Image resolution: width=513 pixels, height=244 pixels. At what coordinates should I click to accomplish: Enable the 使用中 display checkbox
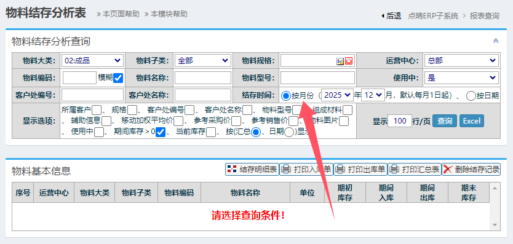click(x=99, y=132)
